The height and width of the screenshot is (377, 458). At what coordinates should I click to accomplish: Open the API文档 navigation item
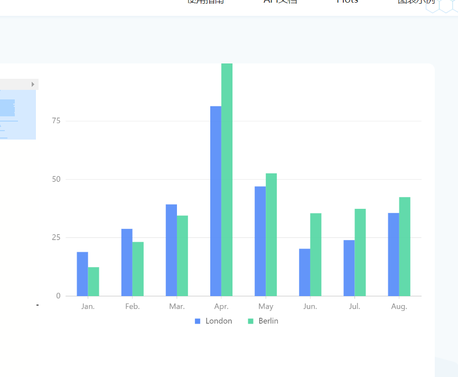click(280, 2)
